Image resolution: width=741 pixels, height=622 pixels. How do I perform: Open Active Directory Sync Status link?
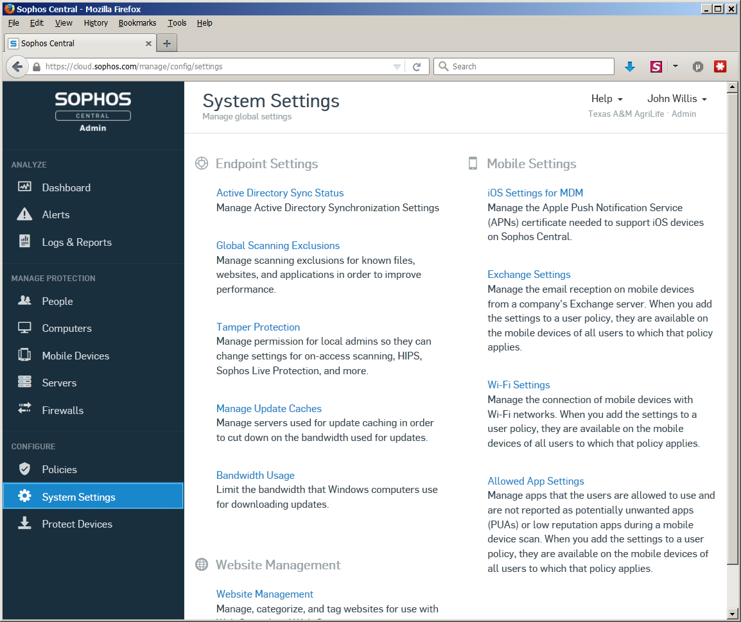point(280,193)
